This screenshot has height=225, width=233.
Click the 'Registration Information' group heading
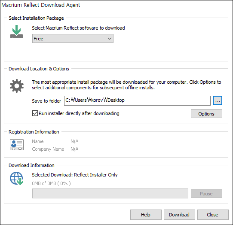coord(34,132)
